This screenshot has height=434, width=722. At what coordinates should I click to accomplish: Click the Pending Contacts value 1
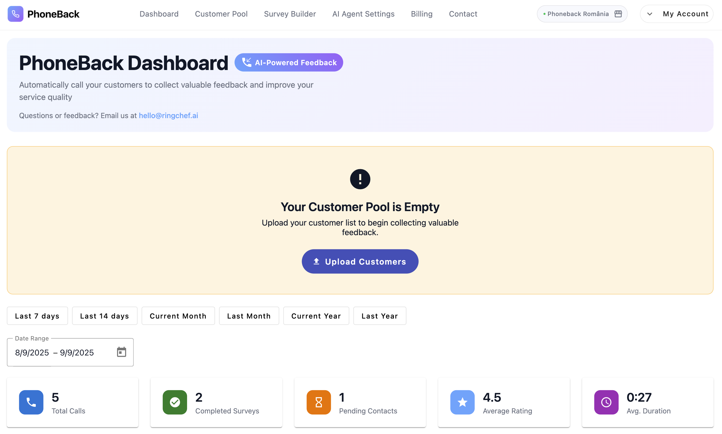[342, 397]
